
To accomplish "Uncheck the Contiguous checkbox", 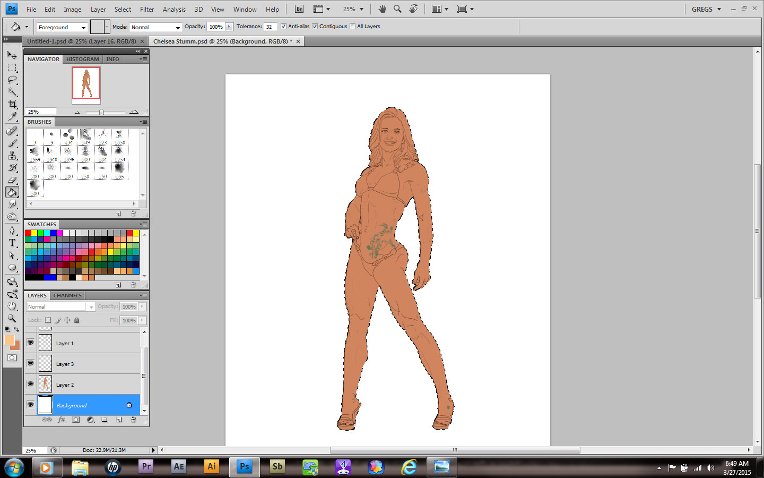I will click(315, 27).
